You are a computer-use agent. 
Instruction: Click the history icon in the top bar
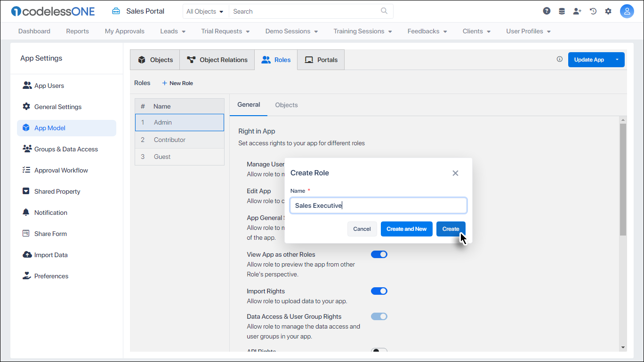pyautogui.click(x=593, y=10)
